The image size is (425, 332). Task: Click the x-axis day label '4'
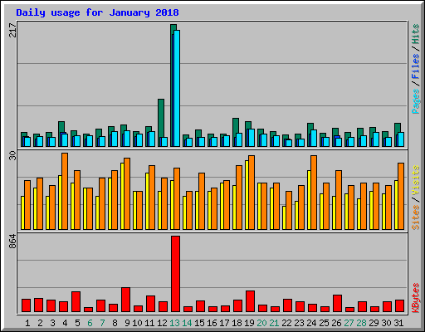(x=65, y=323)
